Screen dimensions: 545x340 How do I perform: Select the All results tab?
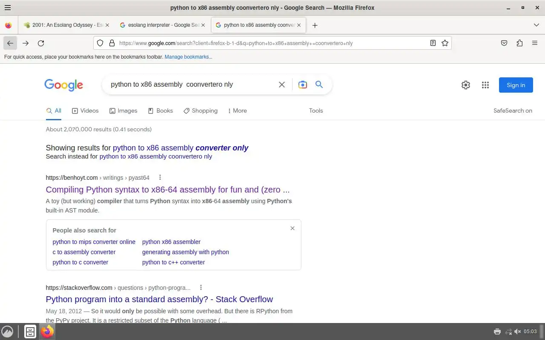point(54,111)
